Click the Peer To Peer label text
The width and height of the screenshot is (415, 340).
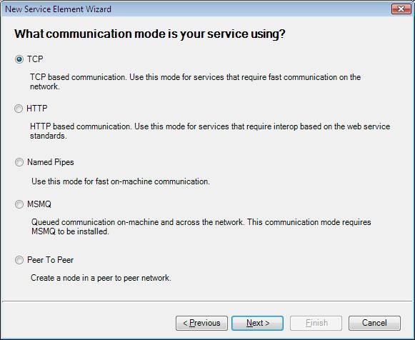coord(50,260)
